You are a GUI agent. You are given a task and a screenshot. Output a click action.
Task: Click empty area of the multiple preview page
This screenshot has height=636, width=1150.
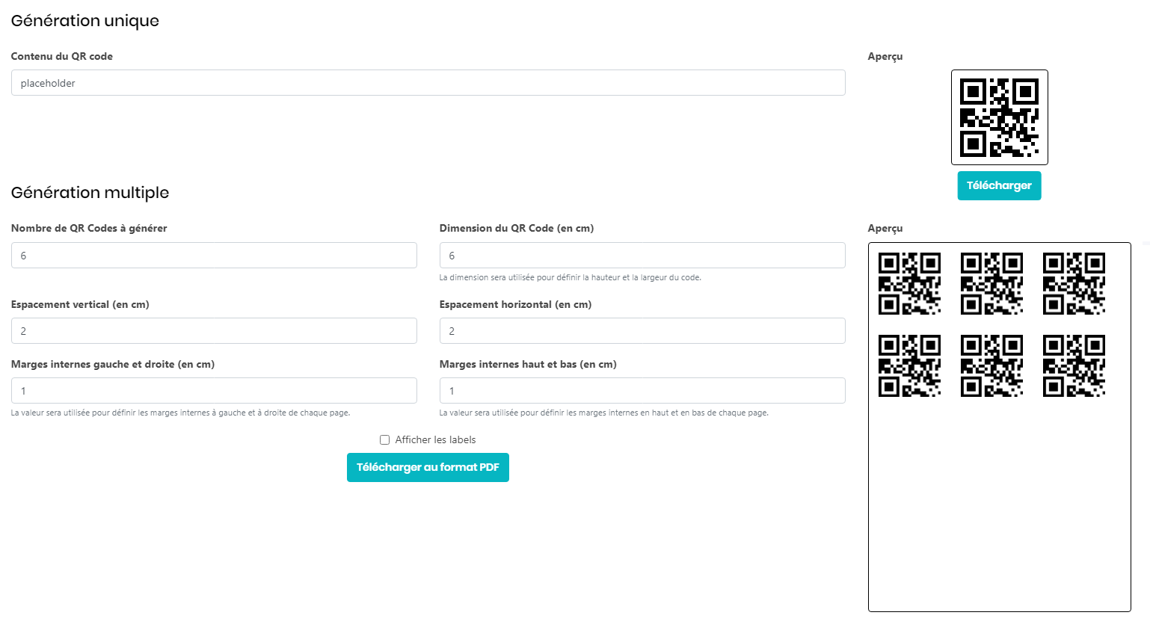tap(999, 508)
